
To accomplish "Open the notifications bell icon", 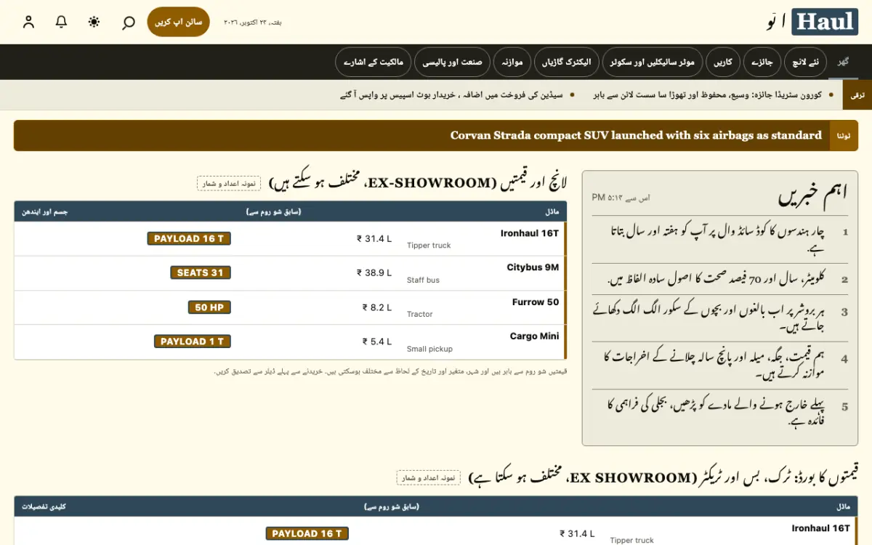I will pyautogui.click(x=62, y=22).
